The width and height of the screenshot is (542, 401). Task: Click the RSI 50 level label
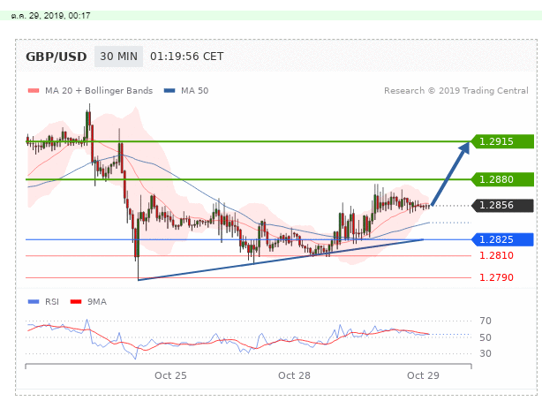(486, 337)
